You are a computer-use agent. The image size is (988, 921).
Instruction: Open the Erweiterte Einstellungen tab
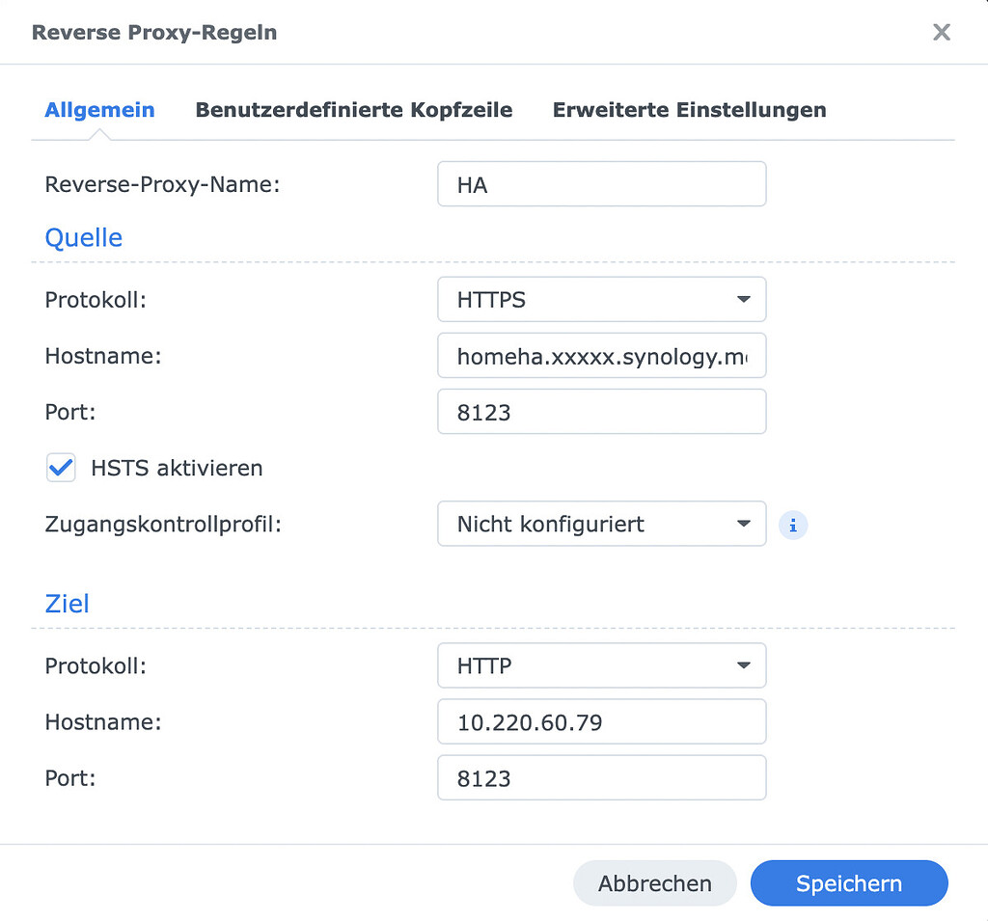tap(689, 110)
